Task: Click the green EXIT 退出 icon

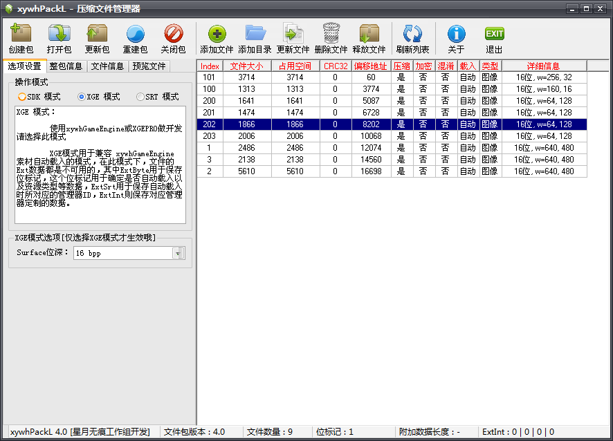Action: (494, 38)
